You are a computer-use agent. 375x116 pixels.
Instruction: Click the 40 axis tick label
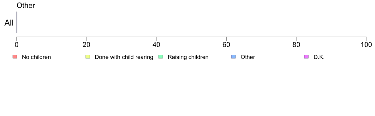(156, 44)
